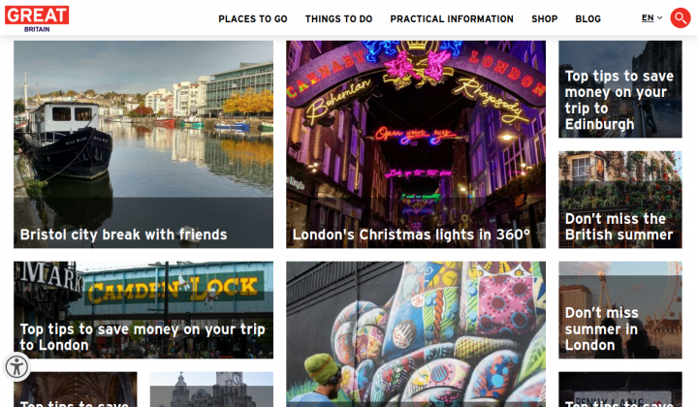Click the Bristol city break headline text
The height and width of the screenshot is (407, 698).
click(x=124, y=235)
